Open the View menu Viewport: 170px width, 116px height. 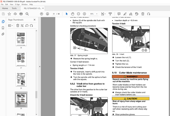(x=12, y=4)
